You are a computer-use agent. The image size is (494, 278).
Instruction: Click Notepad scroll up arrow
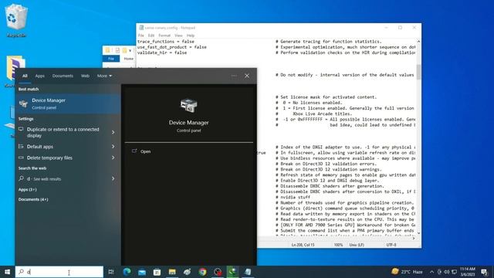pyautogui.click(x=418, y=41)
